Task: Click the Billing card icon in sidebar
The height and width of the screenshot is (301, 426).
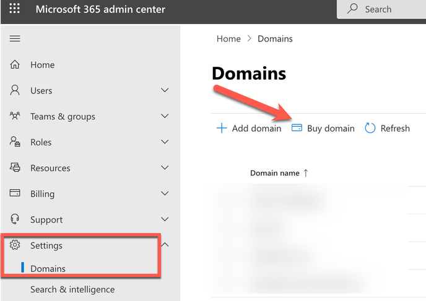Action: point(15,193)
